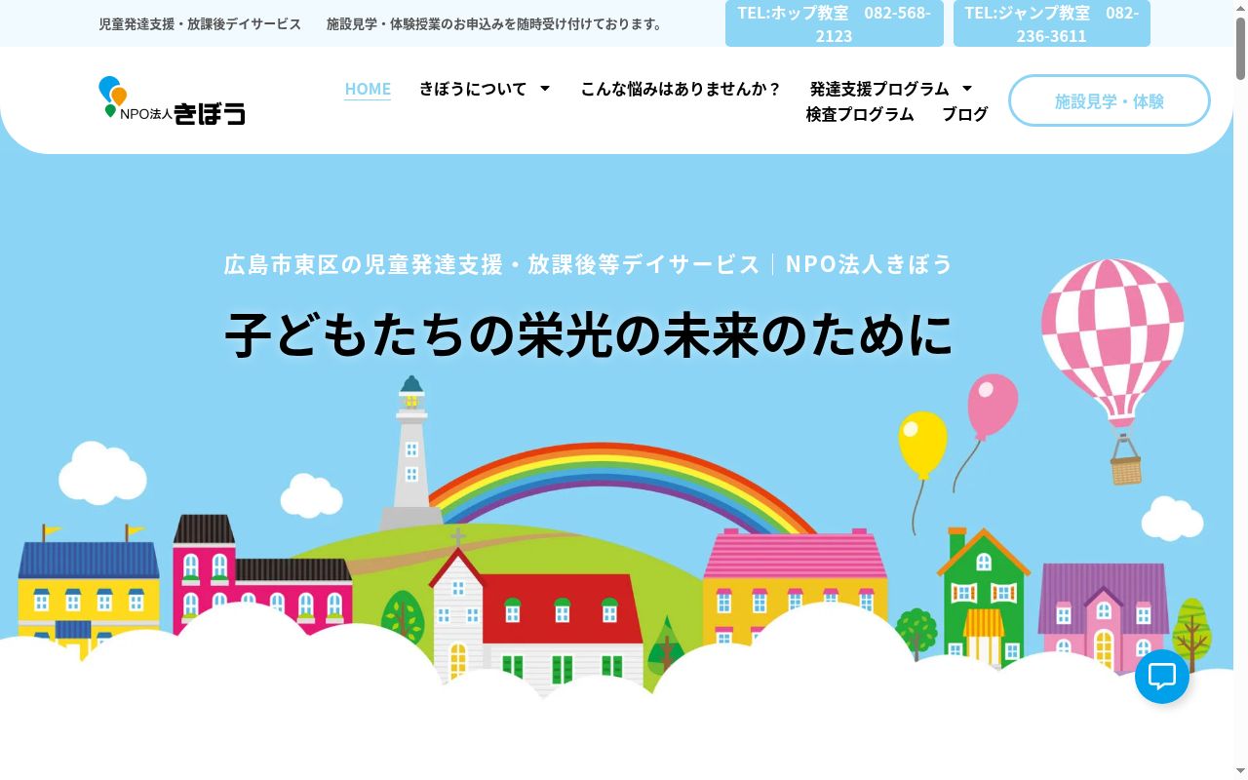Click the headline 子どもたちの栄光の未来のために
1248x780 pixels.
[589, 335]
